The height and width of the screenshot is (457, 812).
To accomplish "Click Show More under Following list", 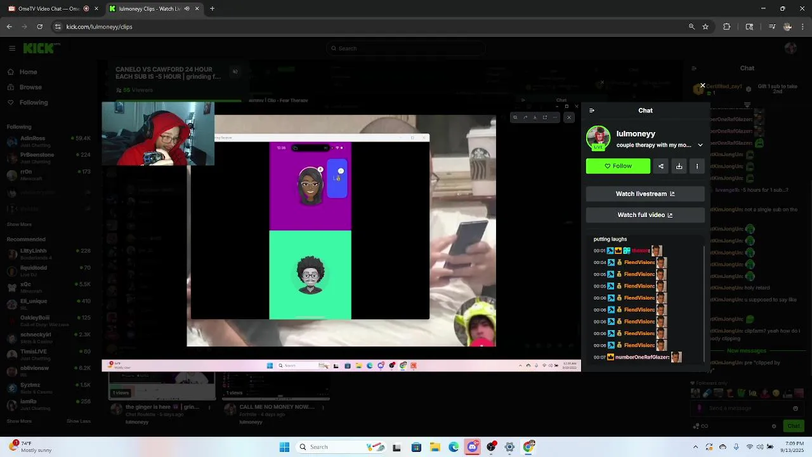I will 19,224.
